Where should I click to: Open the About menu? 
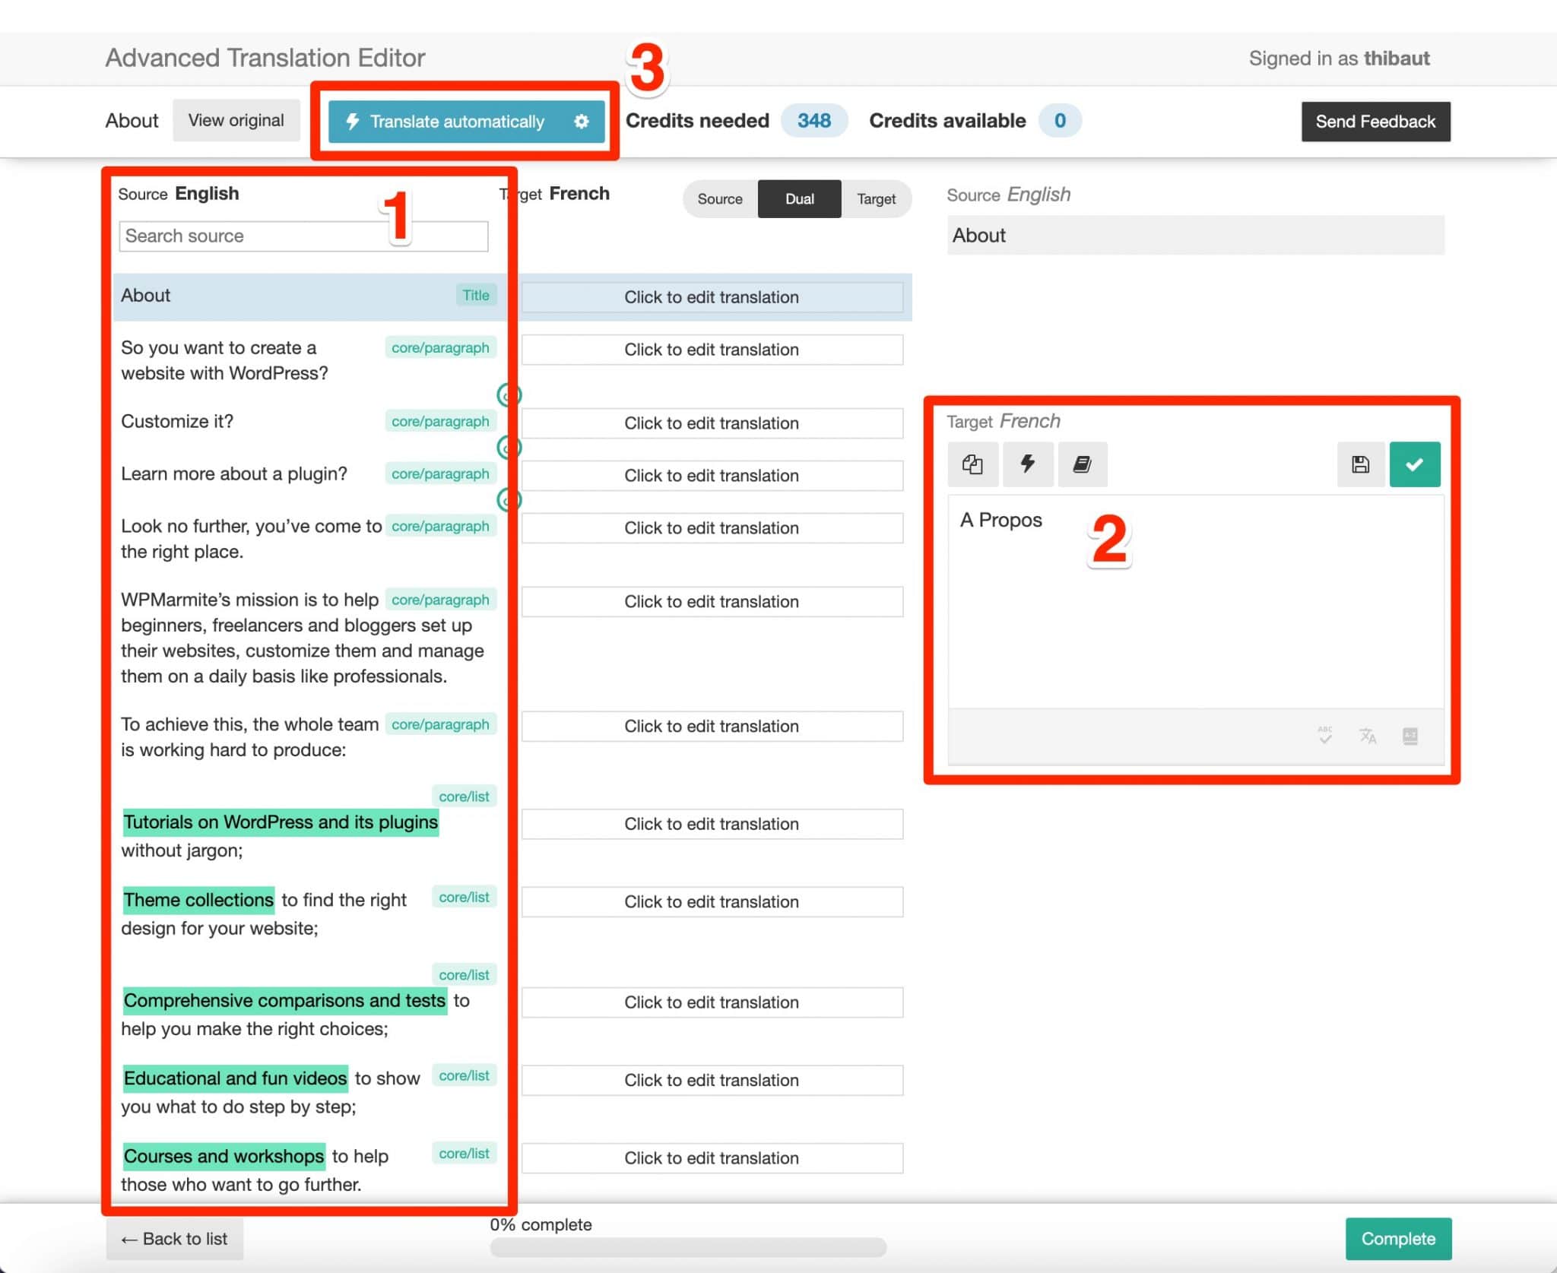pyautogui.click(x=131, y=120)
